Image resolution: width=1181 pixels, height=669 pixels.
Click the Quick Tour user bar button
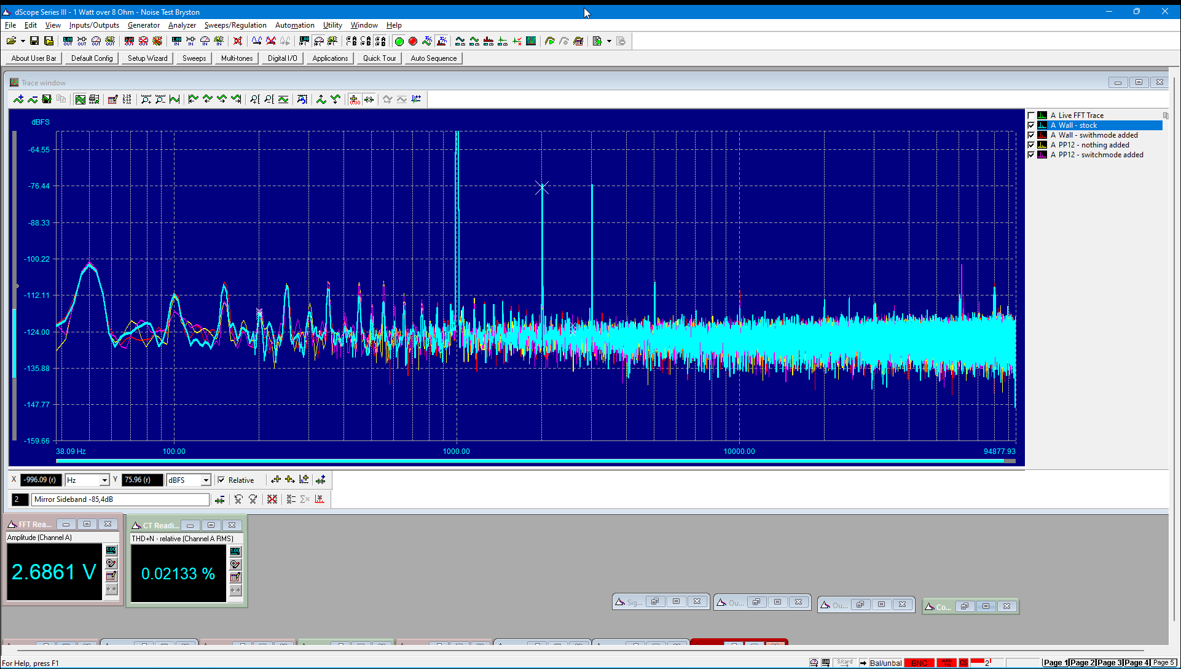click(380, 58)
